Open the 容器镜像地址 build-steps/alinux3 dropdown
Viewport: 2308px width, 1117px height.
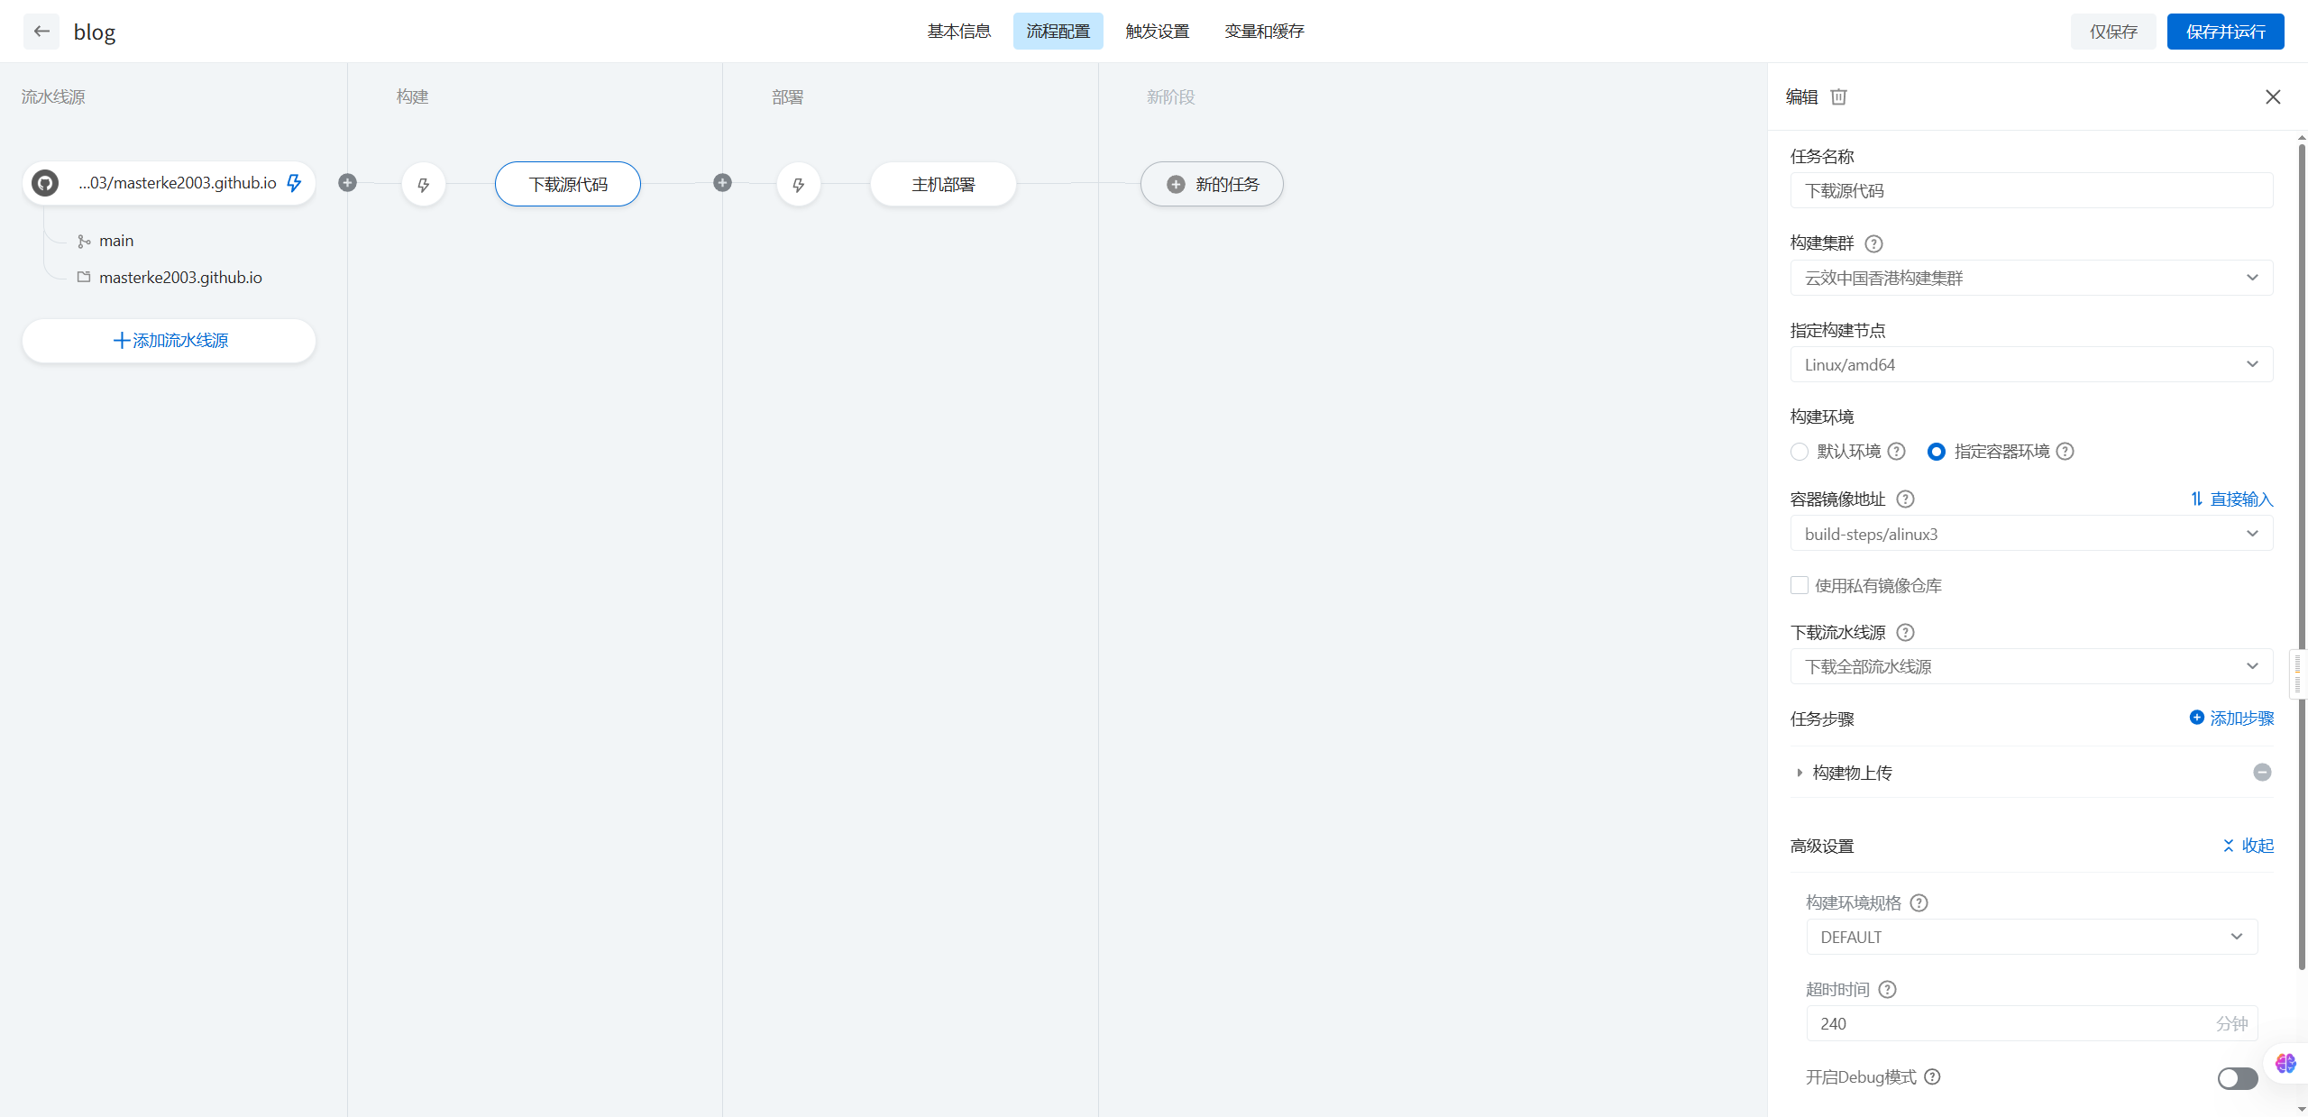tap(2030, 534)
